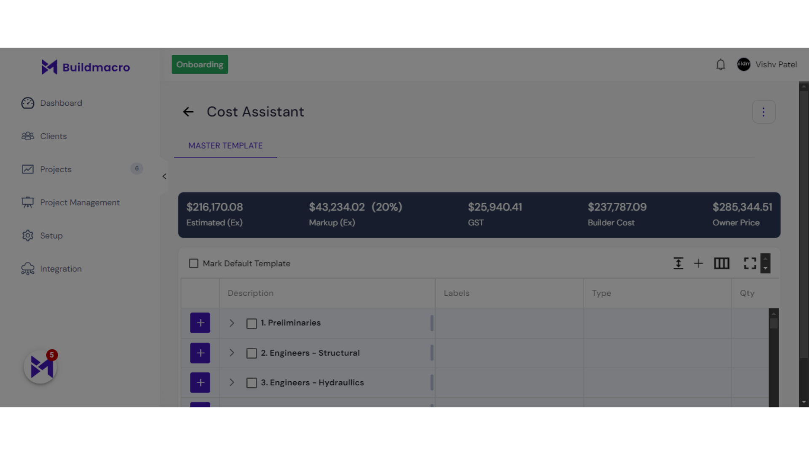Click the $285,344.51 Owner Price value
The image size is (809, 455).
point(742,207)
